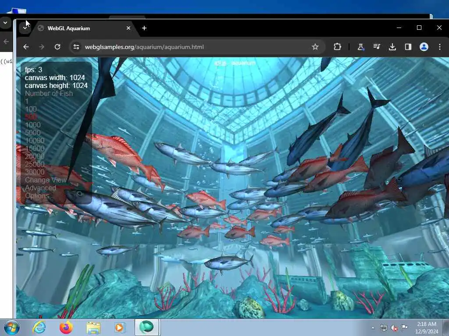Open tab search chevron in front window
Image resolution: width=449 pixels, height=336 pixels.
[x=25, y=28]
